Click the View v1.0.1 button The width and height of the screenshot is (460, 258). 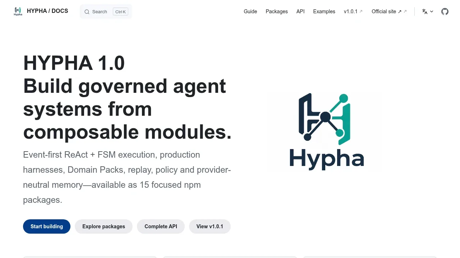(x=210, y=226)
